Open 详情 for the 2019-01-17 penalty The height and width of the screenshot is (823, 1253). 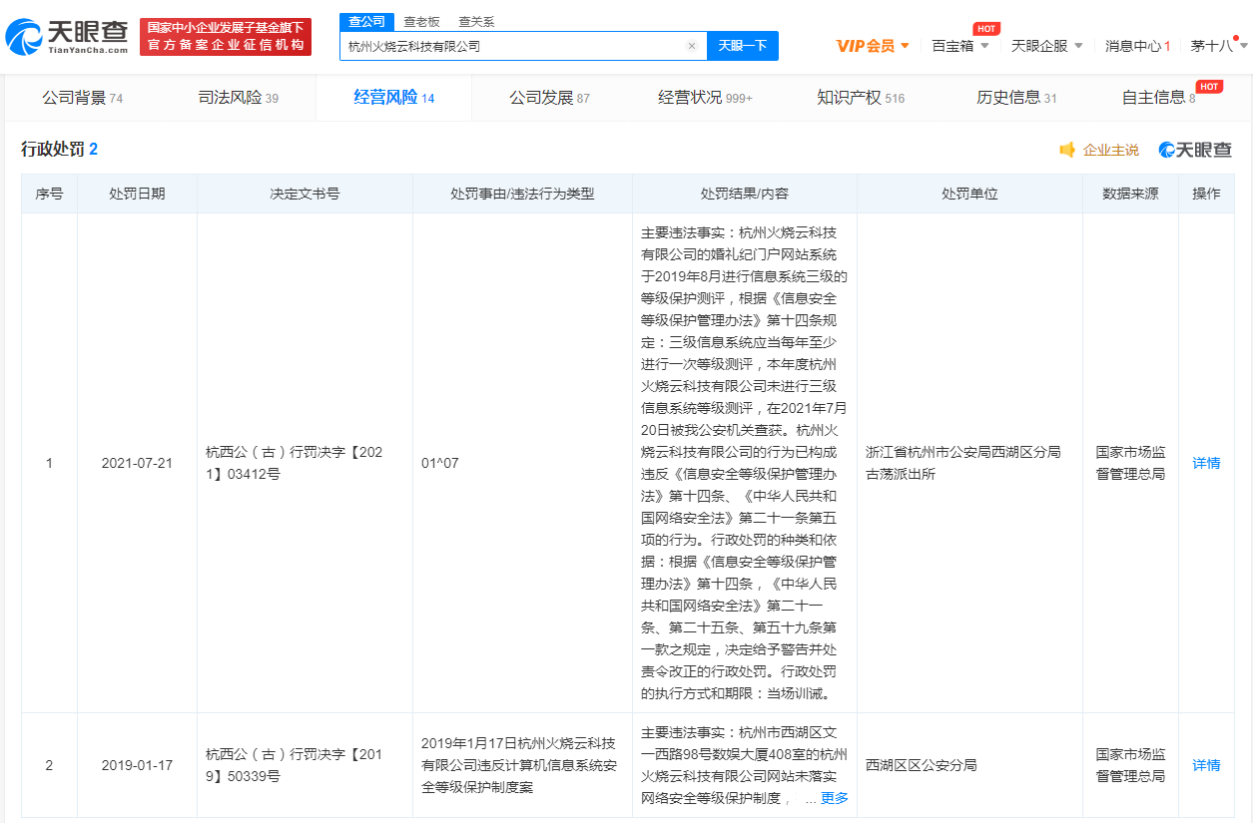1206,765
